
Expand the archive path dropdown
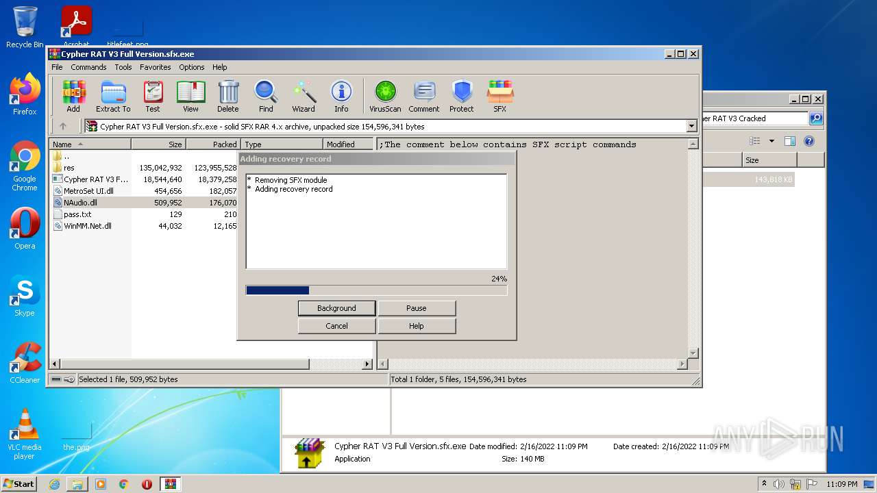click(x=691, y=126)
